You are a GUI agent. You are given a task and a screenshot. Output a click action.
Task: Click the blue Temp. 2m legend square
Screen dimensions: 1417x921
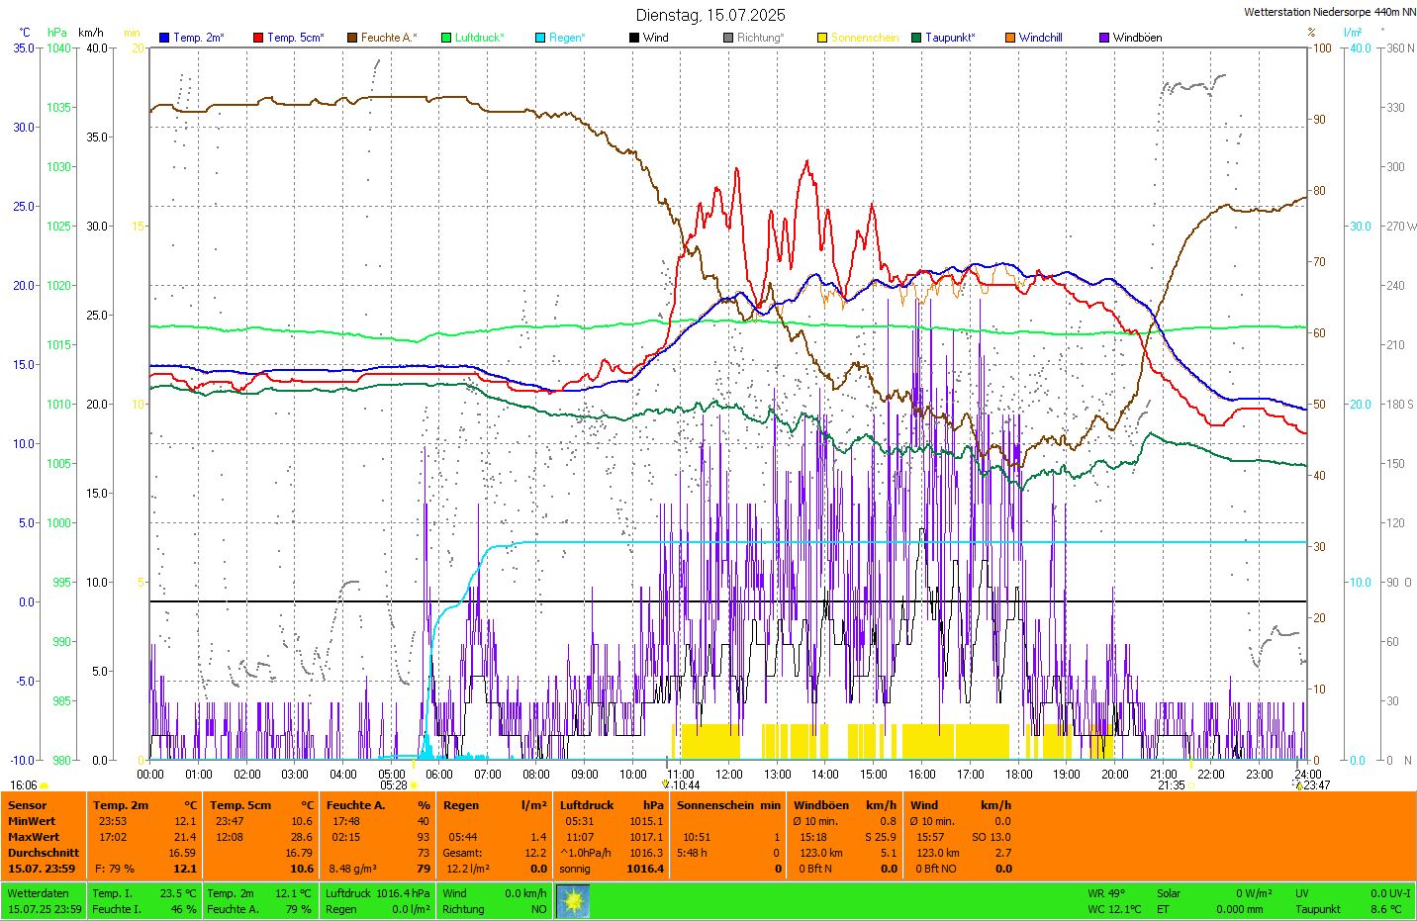164,38
